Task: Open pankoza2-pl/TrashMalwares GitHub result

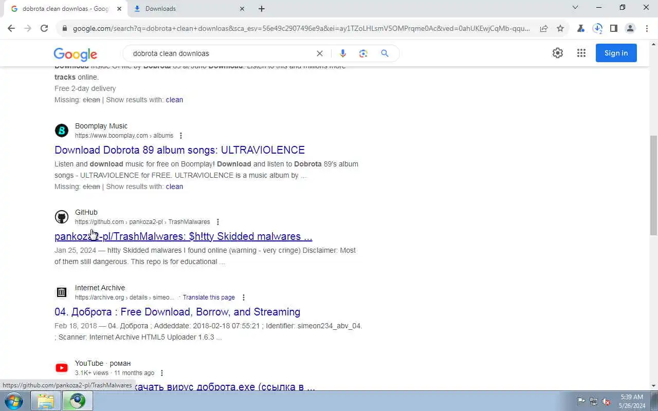Action: tap(183, 236)
